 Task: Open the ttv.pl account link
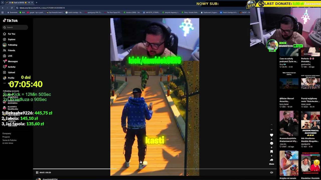coord(283,64)
